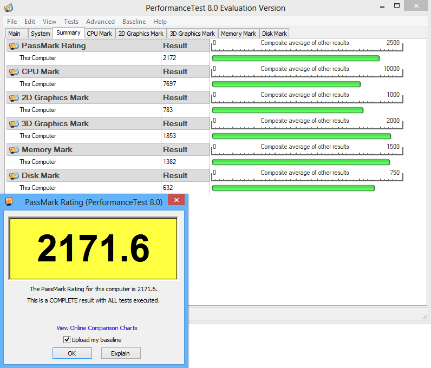The width and height of the screenshot is (431, 368).
Task: Click the PassMark Rating dialog title icon
Action: (x=9, y=202)
